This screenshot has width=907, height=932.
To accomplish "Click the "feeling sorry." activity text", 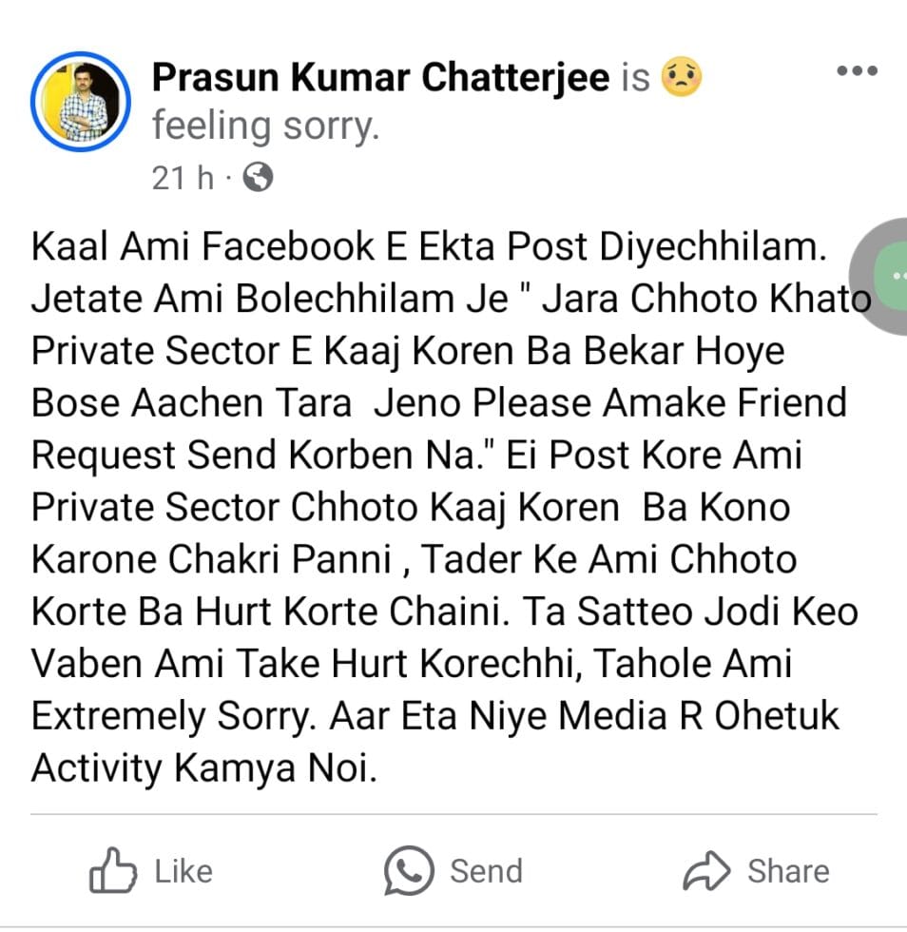I will 265,126.
